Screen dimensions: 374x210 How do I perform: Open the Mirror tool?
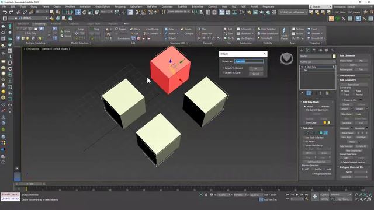point(195,12)
